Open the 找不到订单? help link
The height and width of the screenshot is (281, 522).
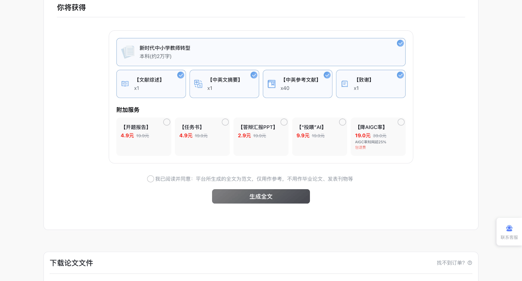tap(451, 263)
